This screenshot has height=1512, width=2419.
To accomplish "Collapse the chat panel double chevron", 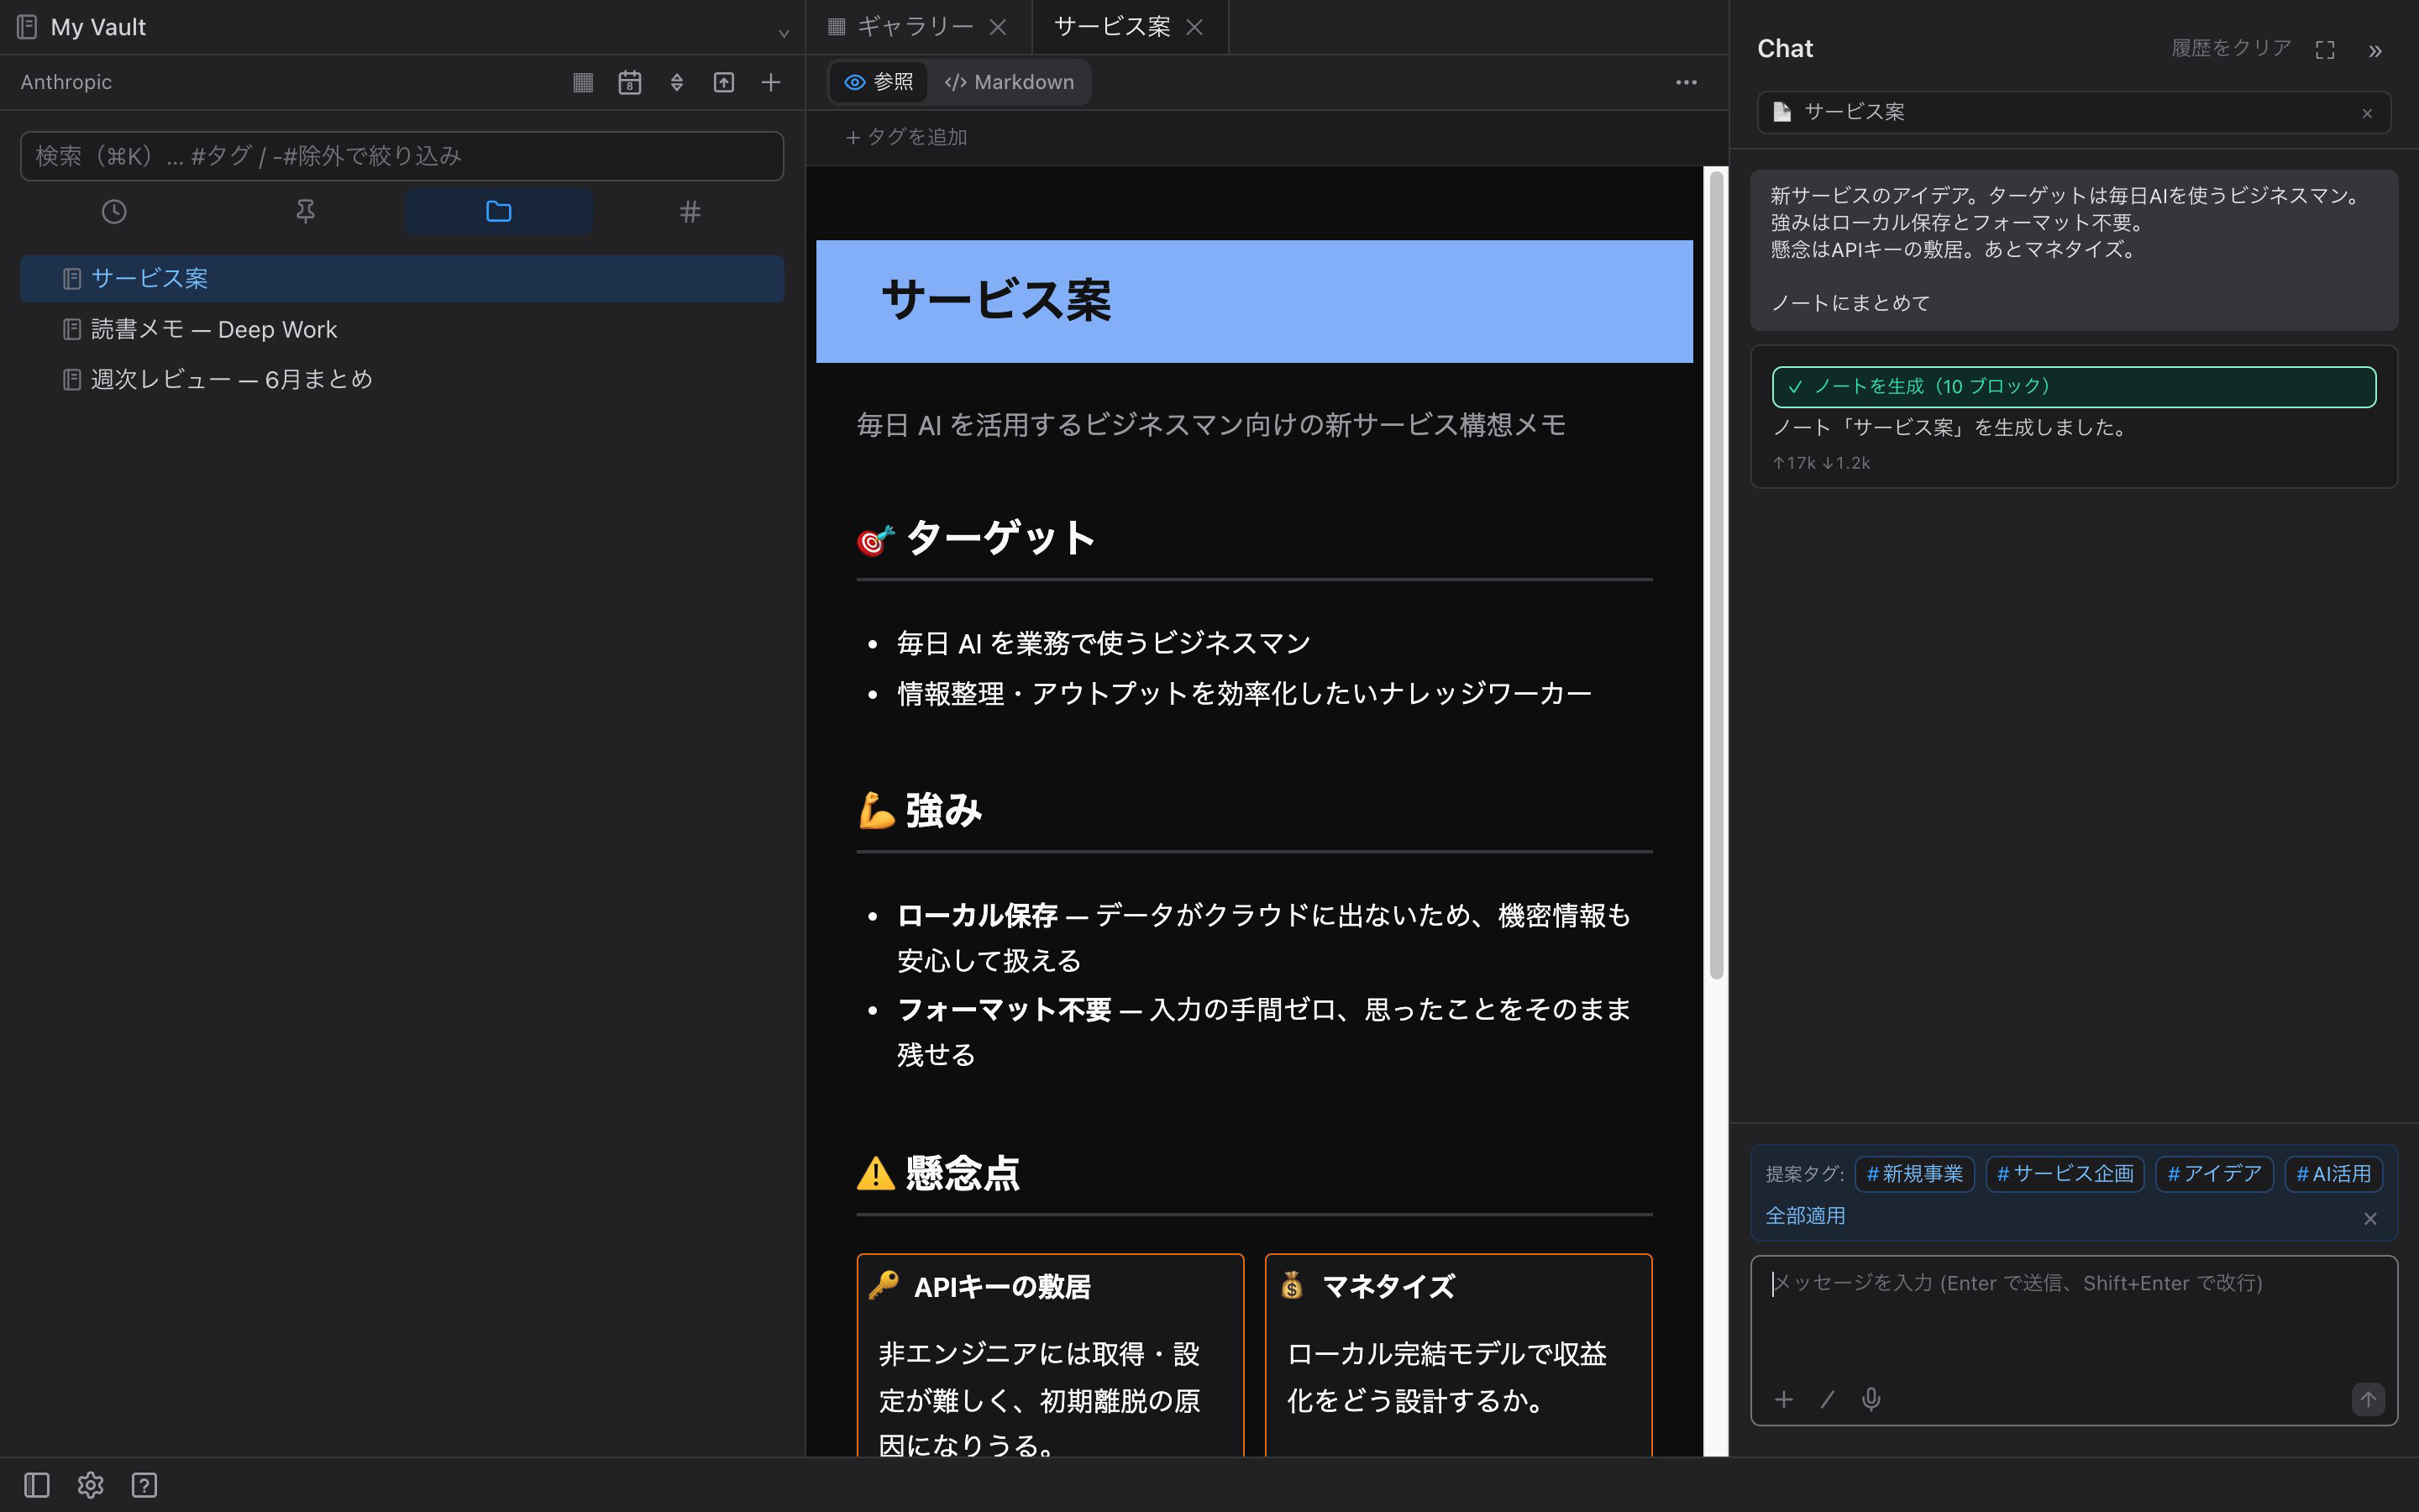I will coord(2375,51).
